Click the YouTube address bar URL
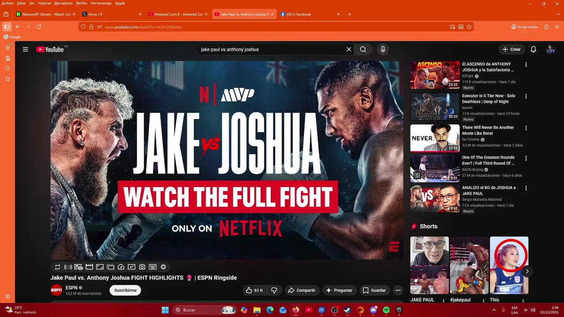The width and height of the screenshot is (564, 317). point(143,27)
